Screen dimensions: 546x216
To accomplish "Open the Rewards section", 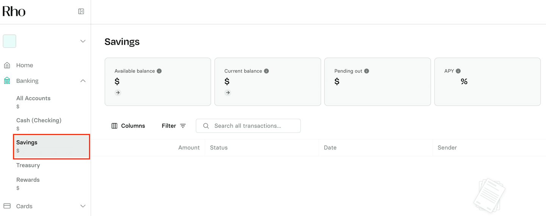I will [x=28, y=180].
